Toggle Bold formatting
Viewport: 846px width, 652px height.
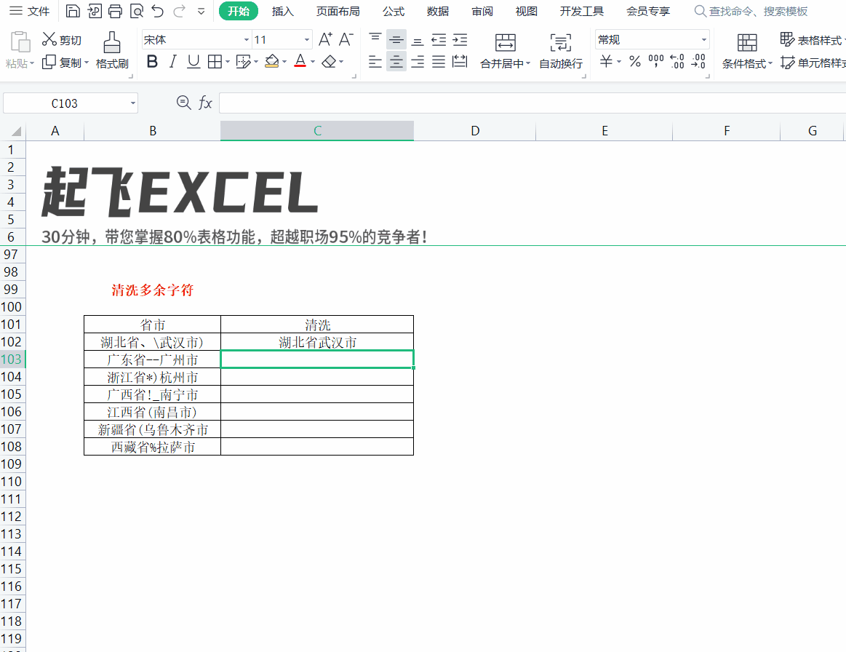point(152,62)
